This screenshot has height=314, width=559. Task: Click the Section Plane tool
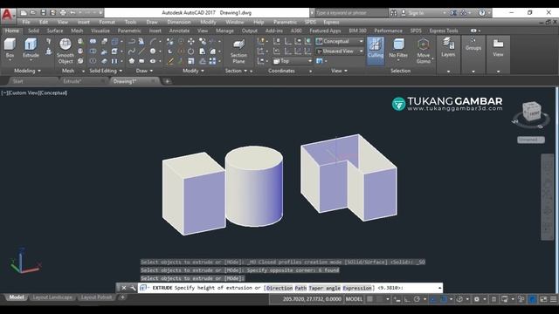pos(238,51)
